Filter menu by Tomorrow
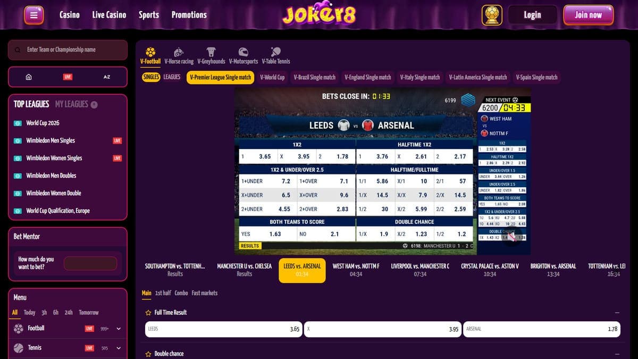The width and height of the screenshot is (638, 359). click(89, 313)
